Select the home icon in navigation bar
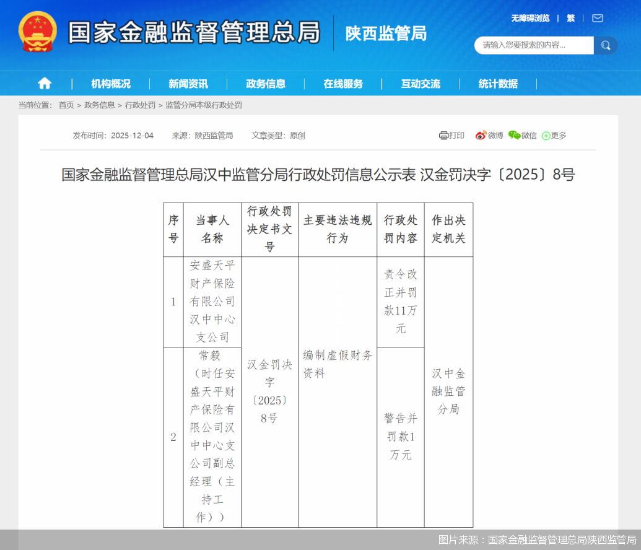This screenshot has width=641, height=550. [43, 83]
